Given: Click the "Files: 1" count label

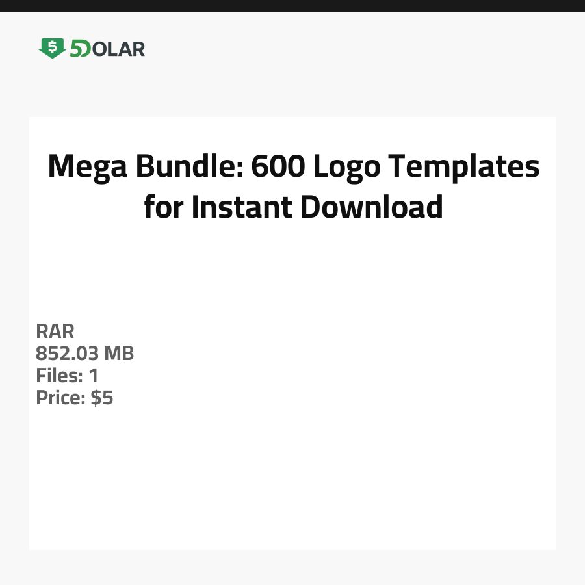Looking at the screenshot, I should click(67, 376).
